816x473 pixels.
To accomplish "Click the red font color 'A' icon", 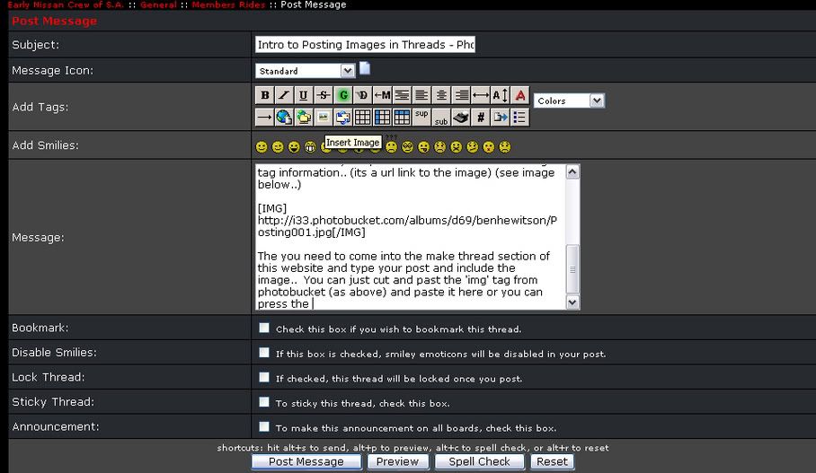I will [520, 95].
